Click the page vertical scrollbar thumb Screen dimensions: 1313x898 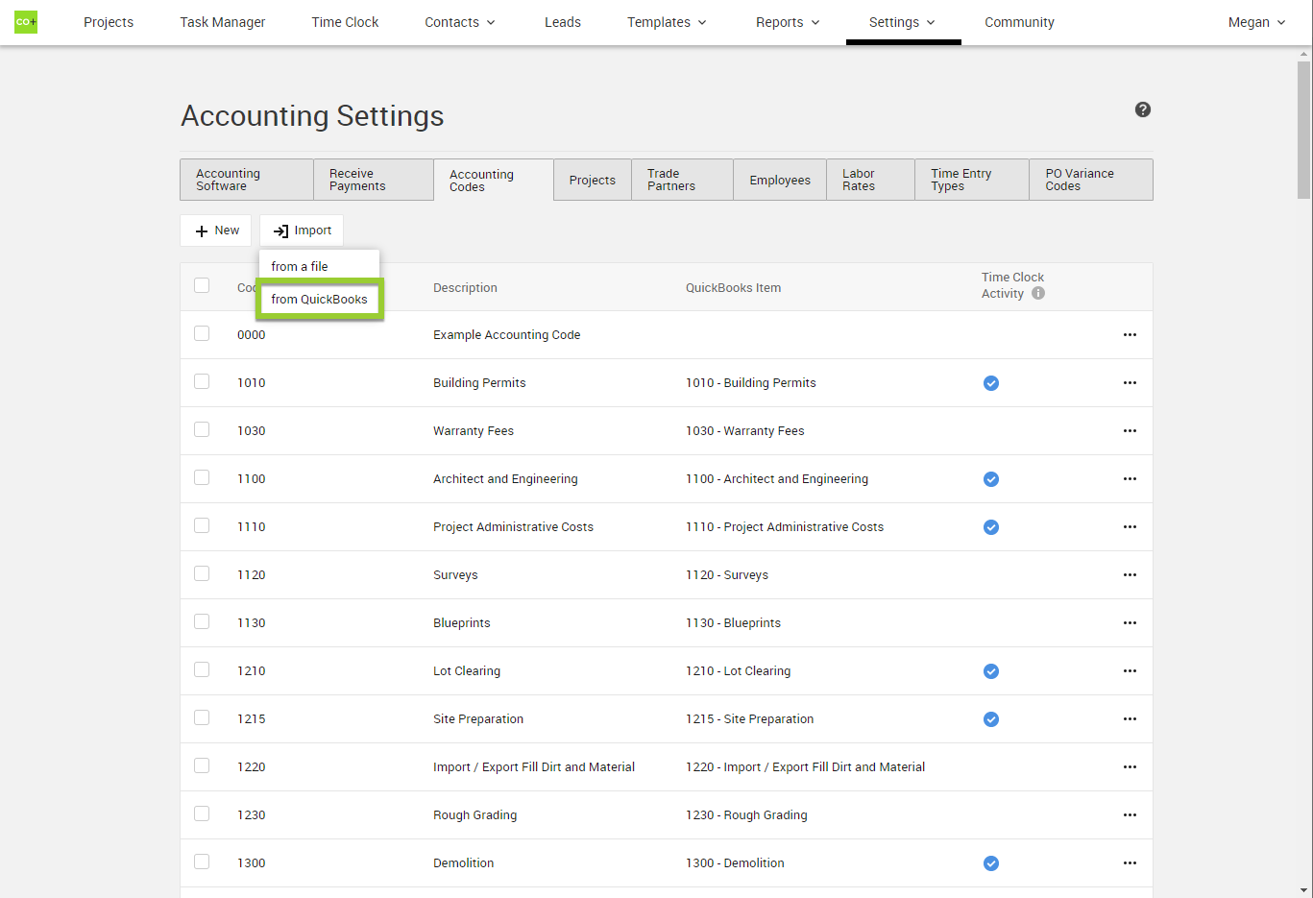(1303, 130)
